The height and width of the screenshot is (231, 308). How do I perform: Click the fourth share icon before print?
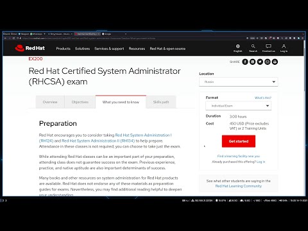(268, 62)
